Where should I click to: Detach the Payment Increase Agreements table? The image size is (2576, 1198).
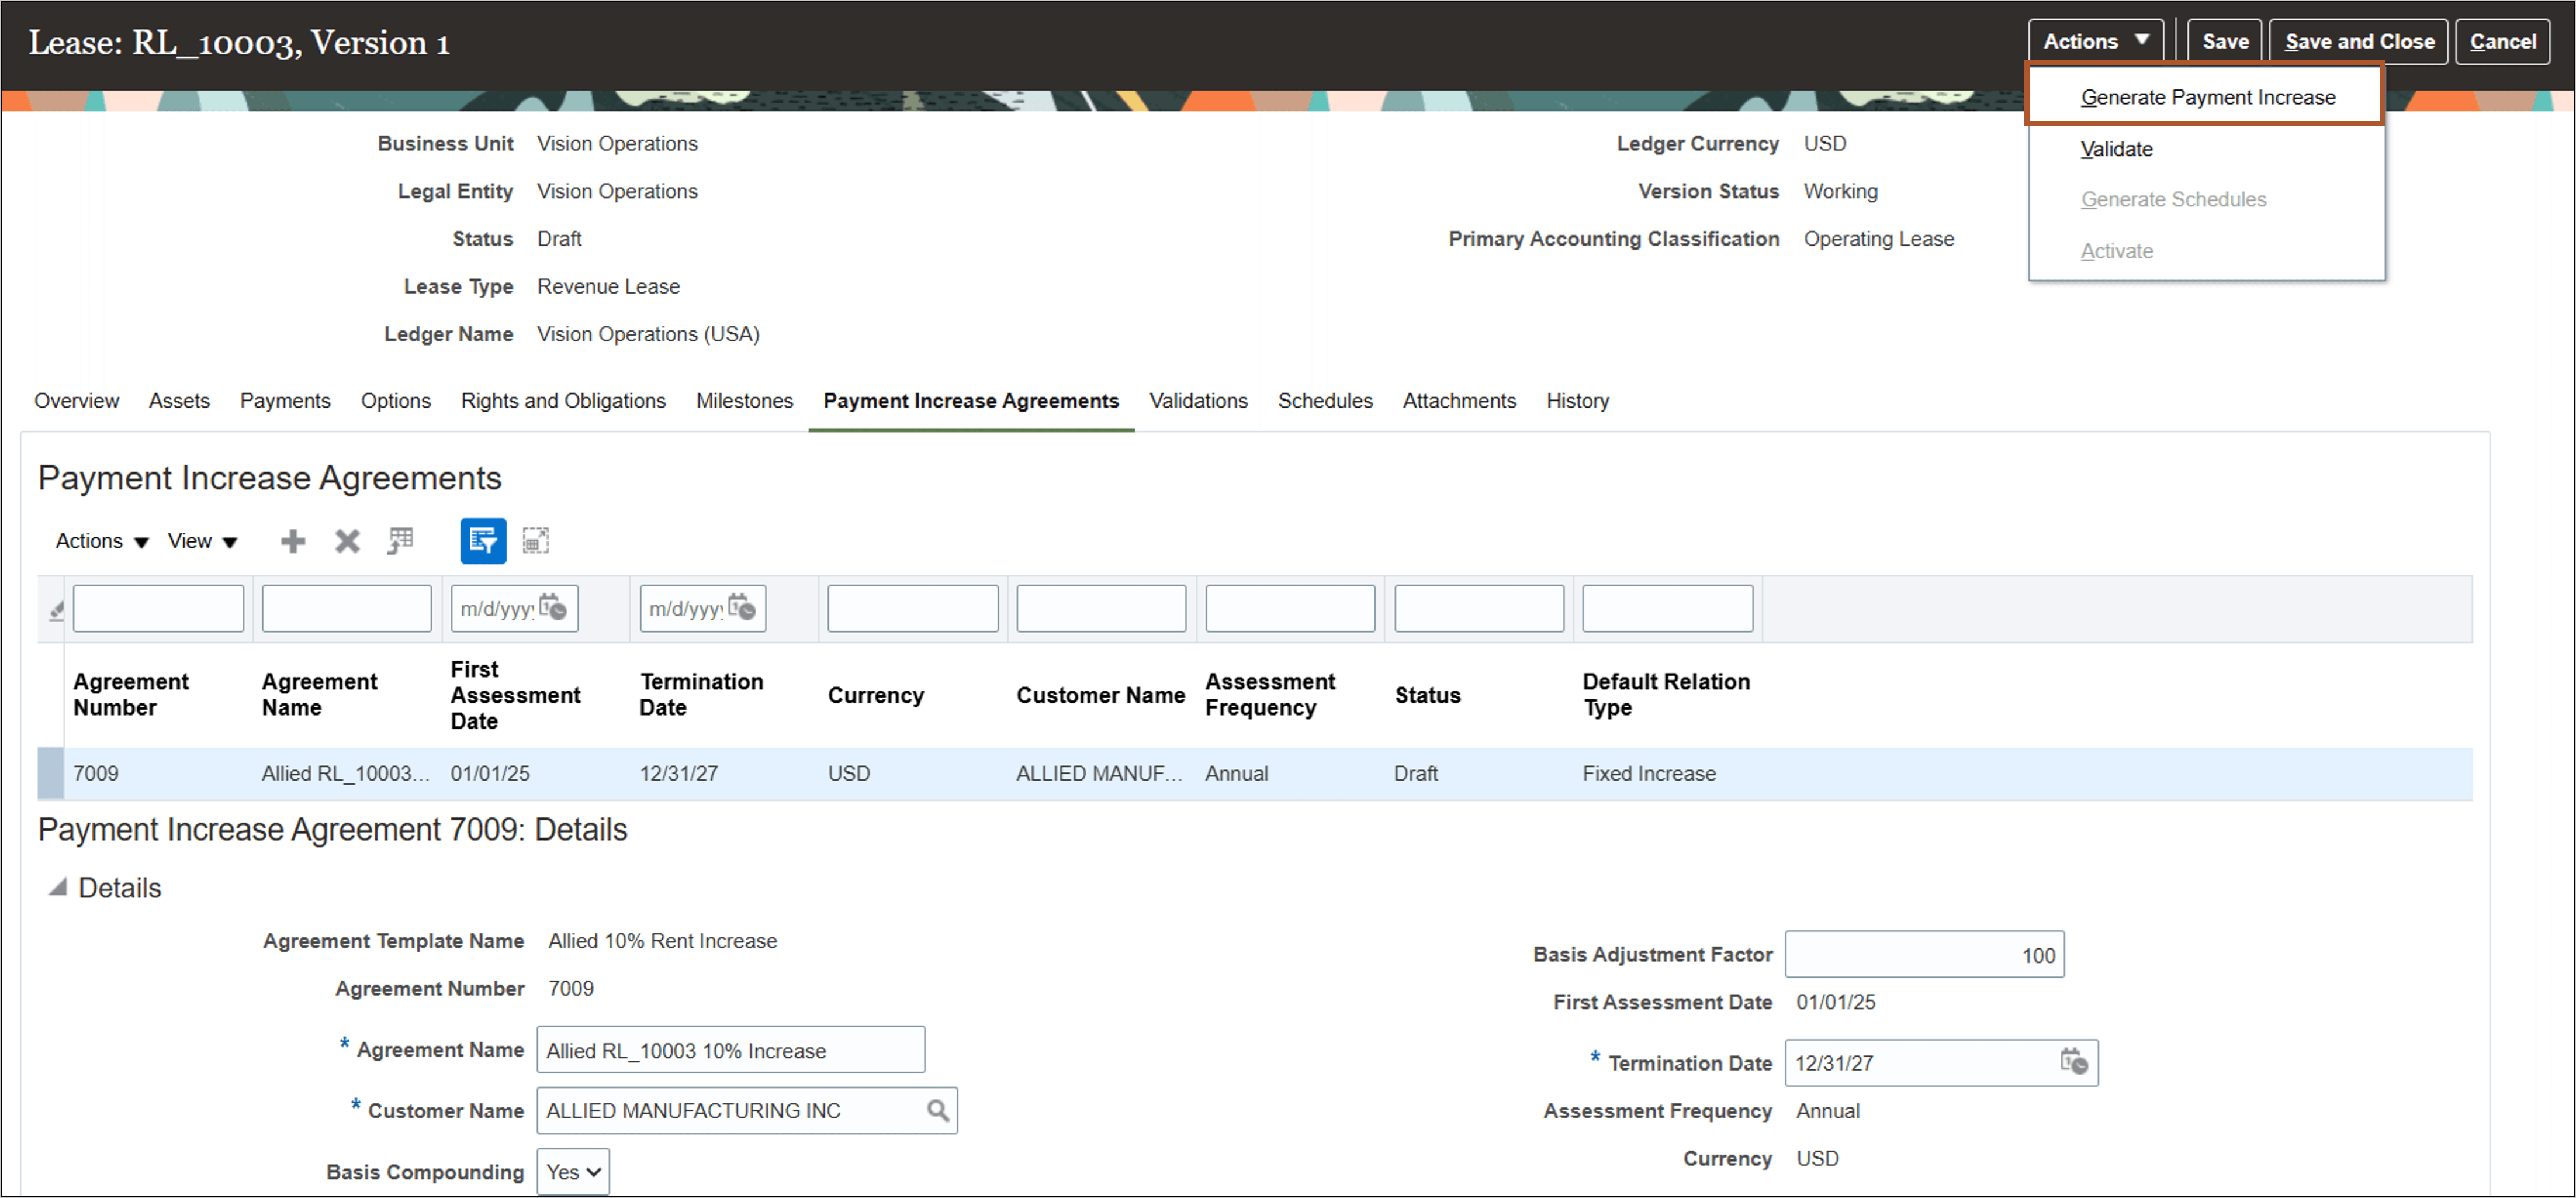coord(537,540)
